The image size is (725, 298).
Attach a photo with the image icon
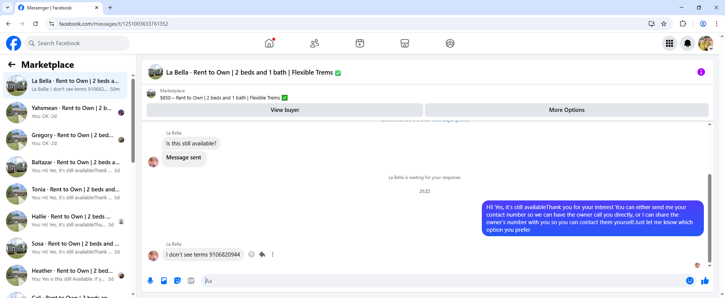point(164,281)
